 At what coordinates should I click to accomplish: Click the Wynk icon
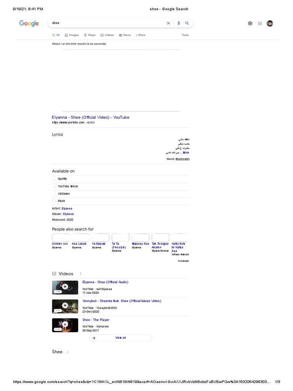(54, 200)
